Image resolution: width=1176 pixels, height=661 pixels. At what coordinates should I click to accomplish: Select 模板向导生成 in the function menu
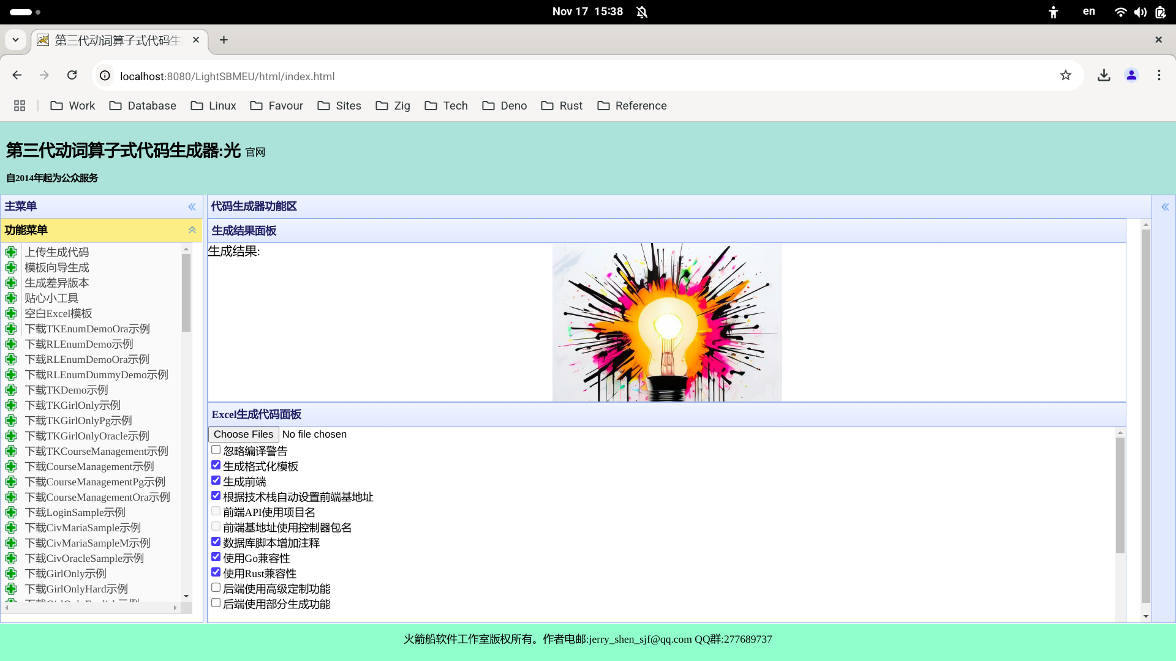click(x=56, y=267)
